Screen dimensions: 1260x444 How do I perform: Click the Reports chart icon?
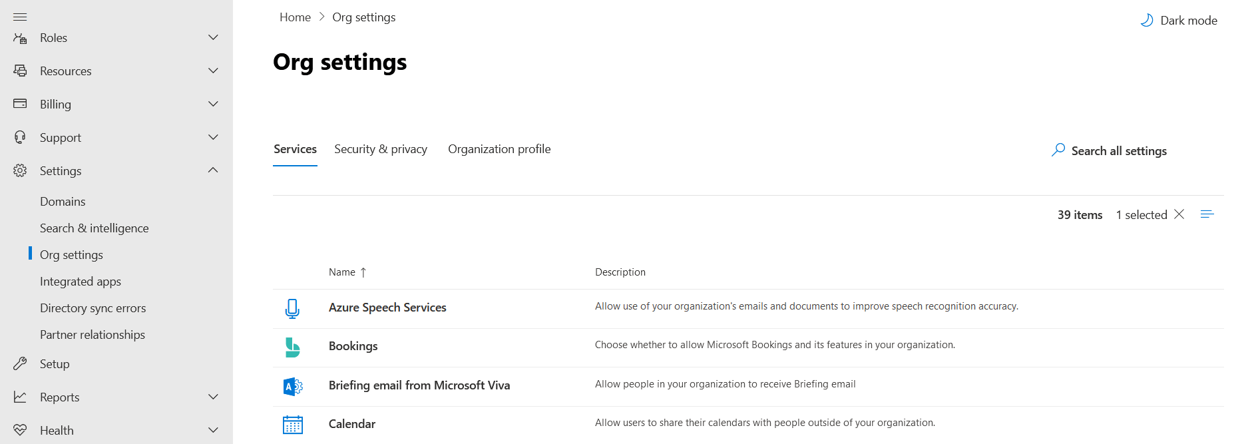[20, 397]
